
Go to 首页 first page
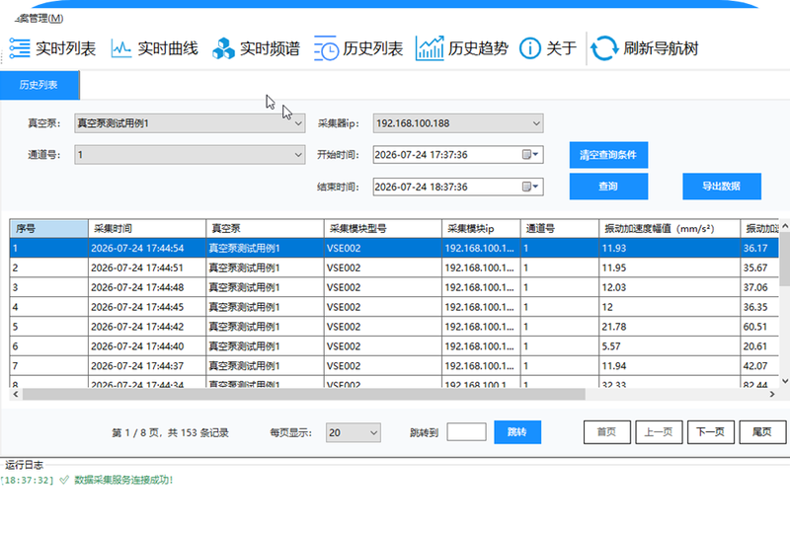(606, 432)
